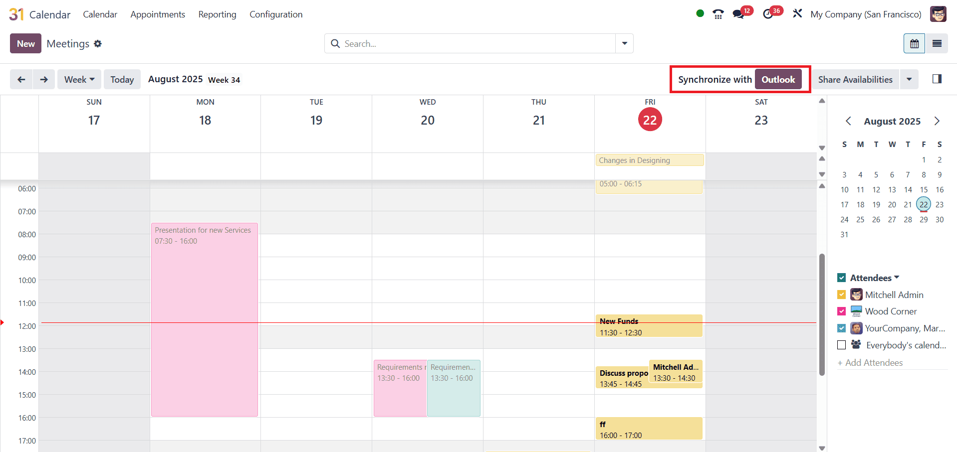957x452 pixels.
Task: Enable Everybody's calendars checkbox
Action: coord(842,345)
